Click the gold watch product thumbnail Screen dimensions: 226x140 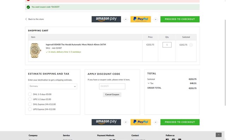35,51
